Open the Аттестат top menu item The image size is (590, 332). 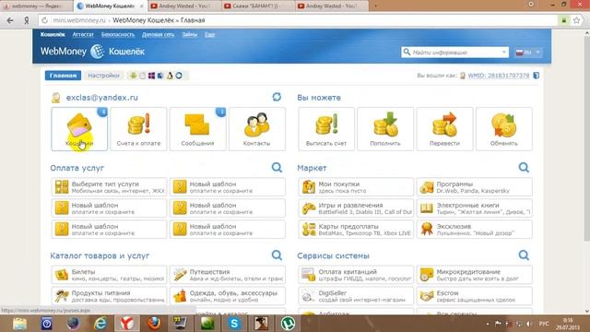pyautogui.click(x=83, y=35)
